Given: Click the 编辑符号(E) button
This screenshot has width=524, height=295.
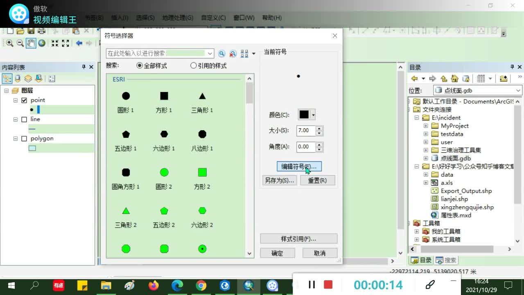Looking at the screenshot, I should click(298, 167).
